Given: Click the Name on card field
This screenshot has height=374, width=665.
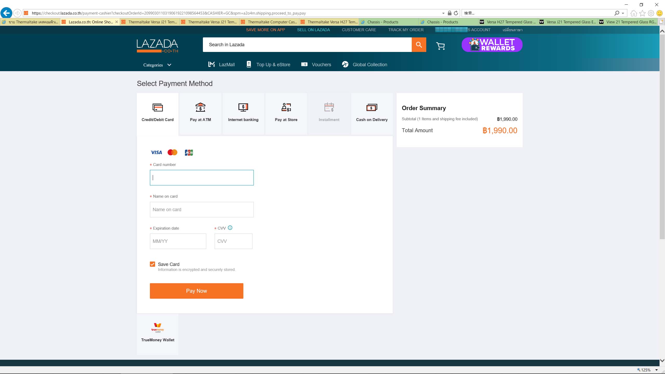Looking at the screenshot, I should point(202,210).
